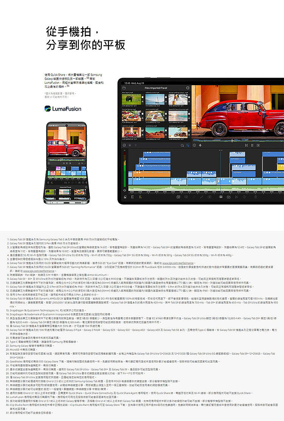Click the green audio waveform track
This screenshot has width=284, height=421.
[205, 188]
